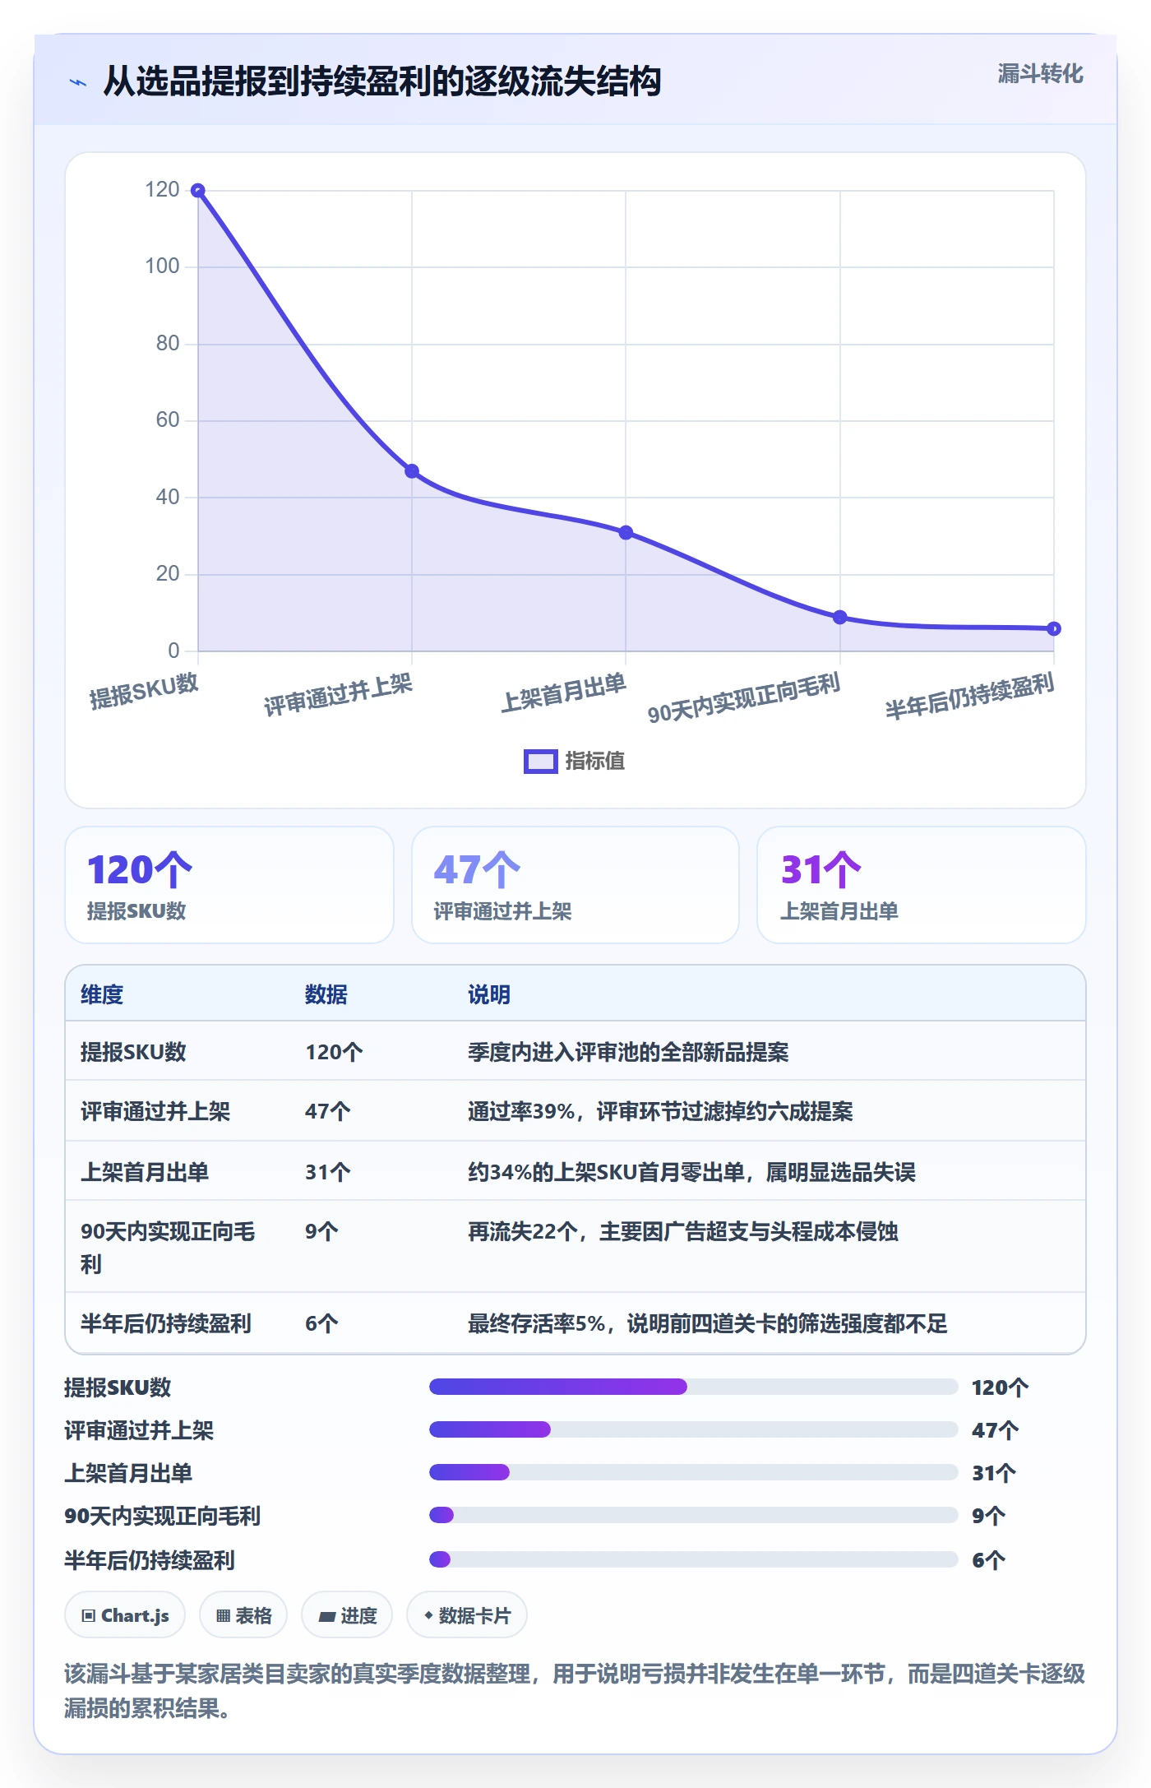Click the 半年后仍持续盈利 progress bar

tap(694, 1559)
